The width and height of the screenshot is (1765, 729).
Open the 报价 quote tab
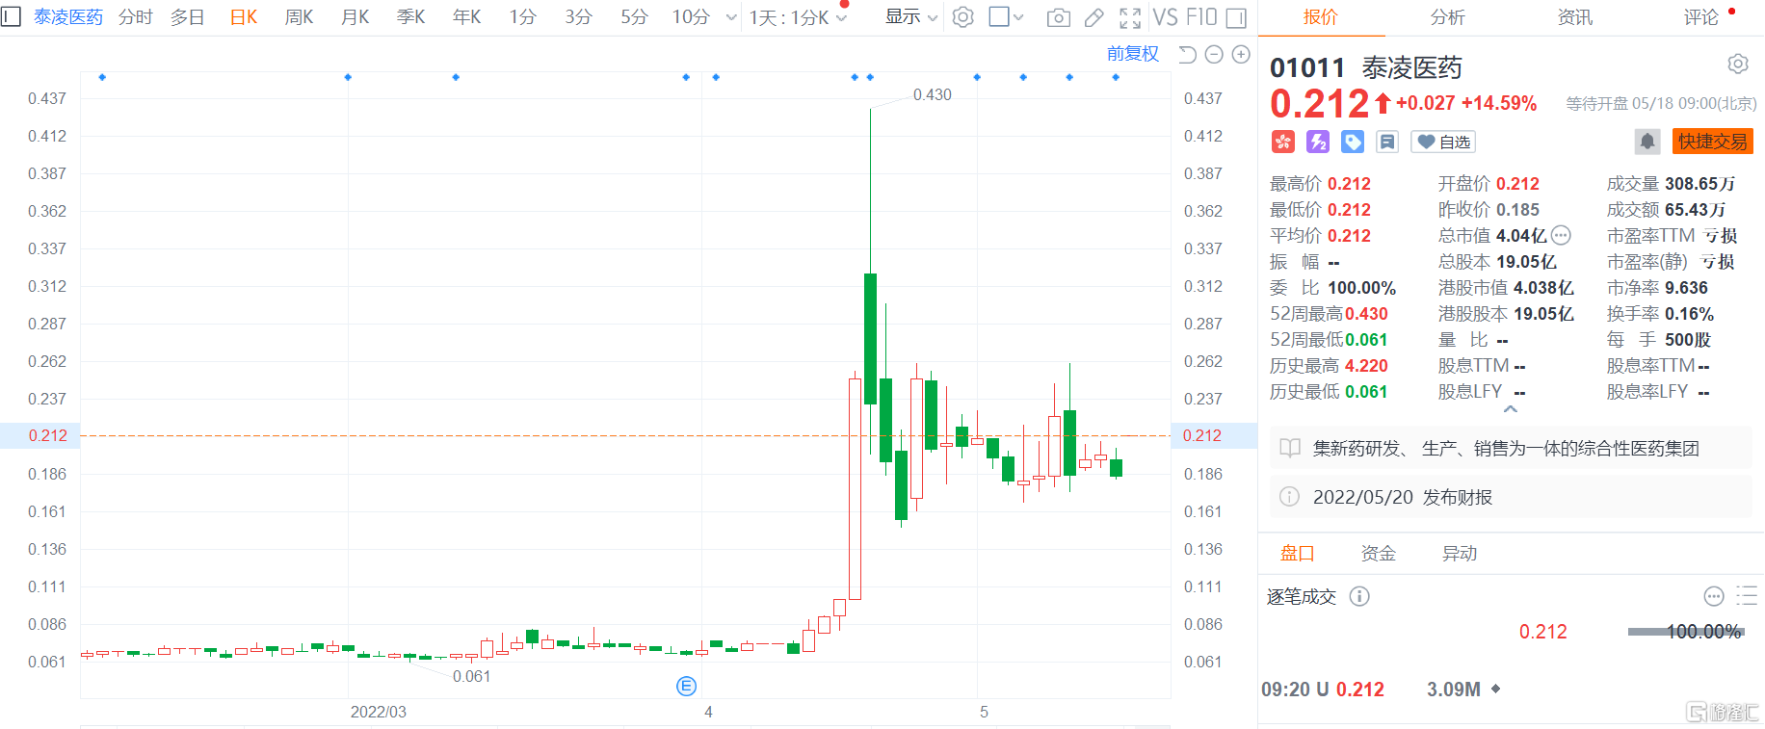1320,17
